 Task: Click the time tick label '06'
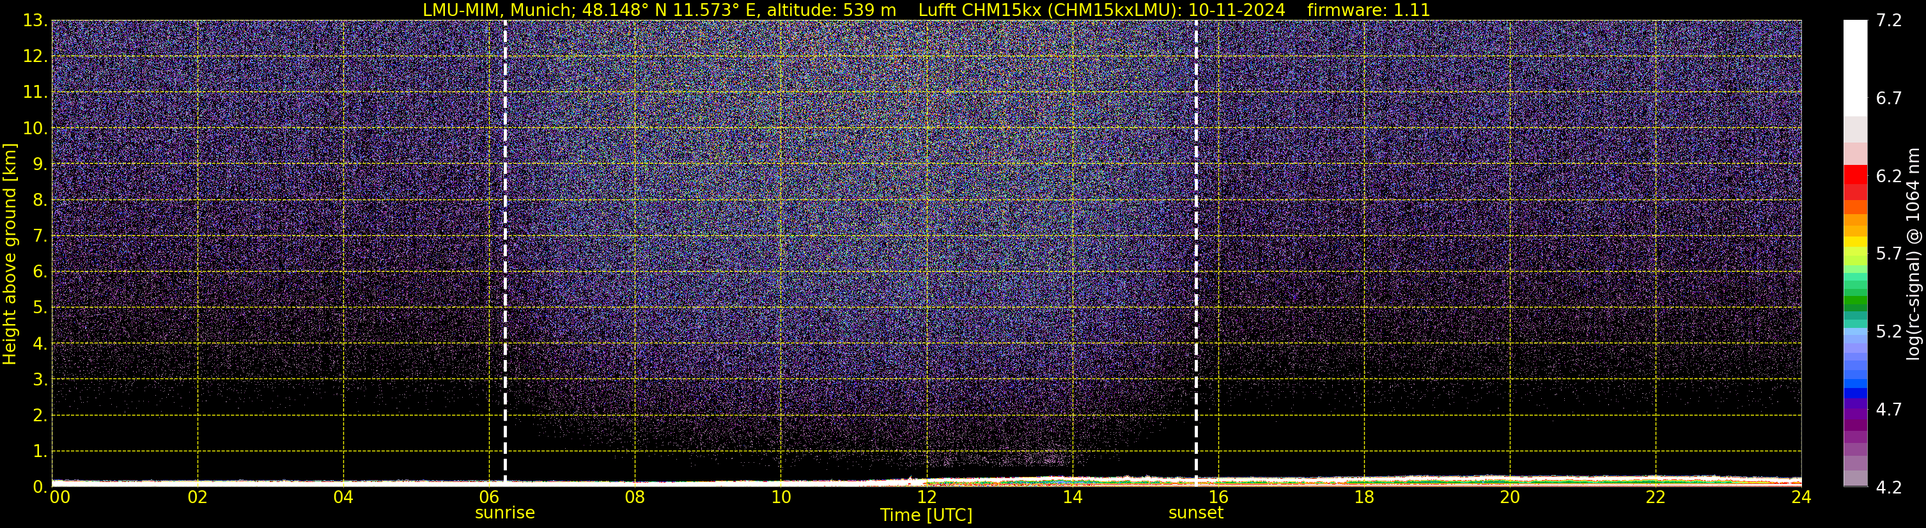(489, 497)
